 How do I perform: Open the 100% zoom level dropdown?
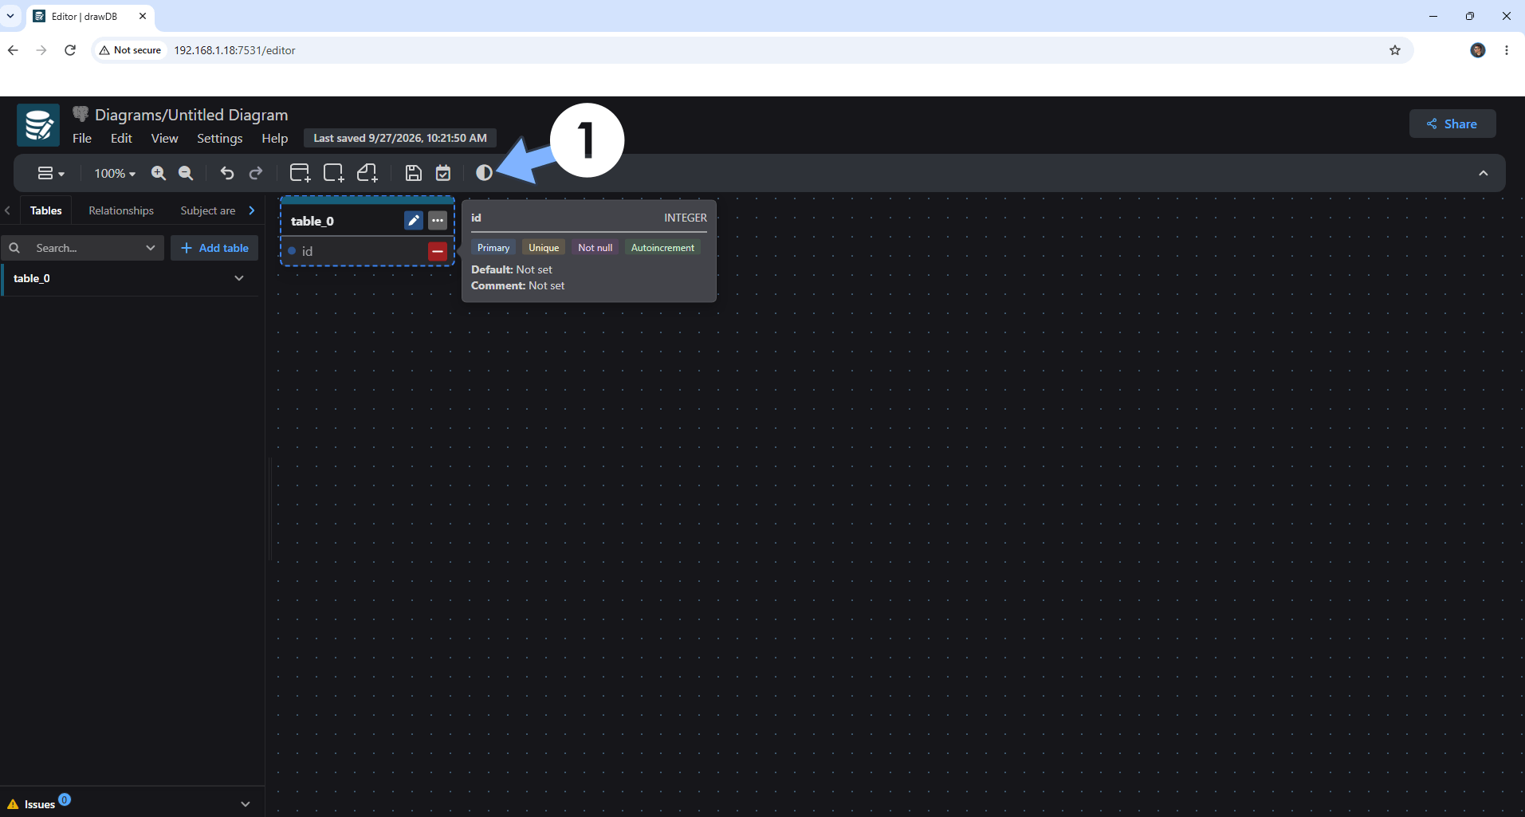[115, 173]
